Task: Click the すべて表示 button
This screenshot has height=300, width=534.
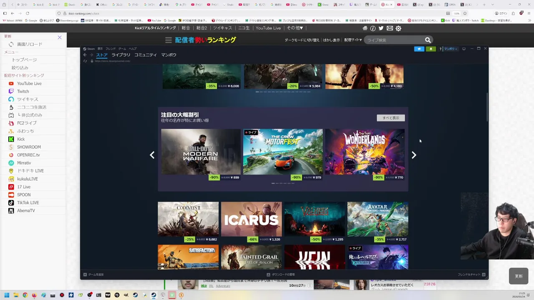Action: click(391, 118)
